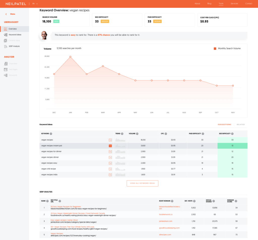Click the JAN data point on volume chart

71,57
